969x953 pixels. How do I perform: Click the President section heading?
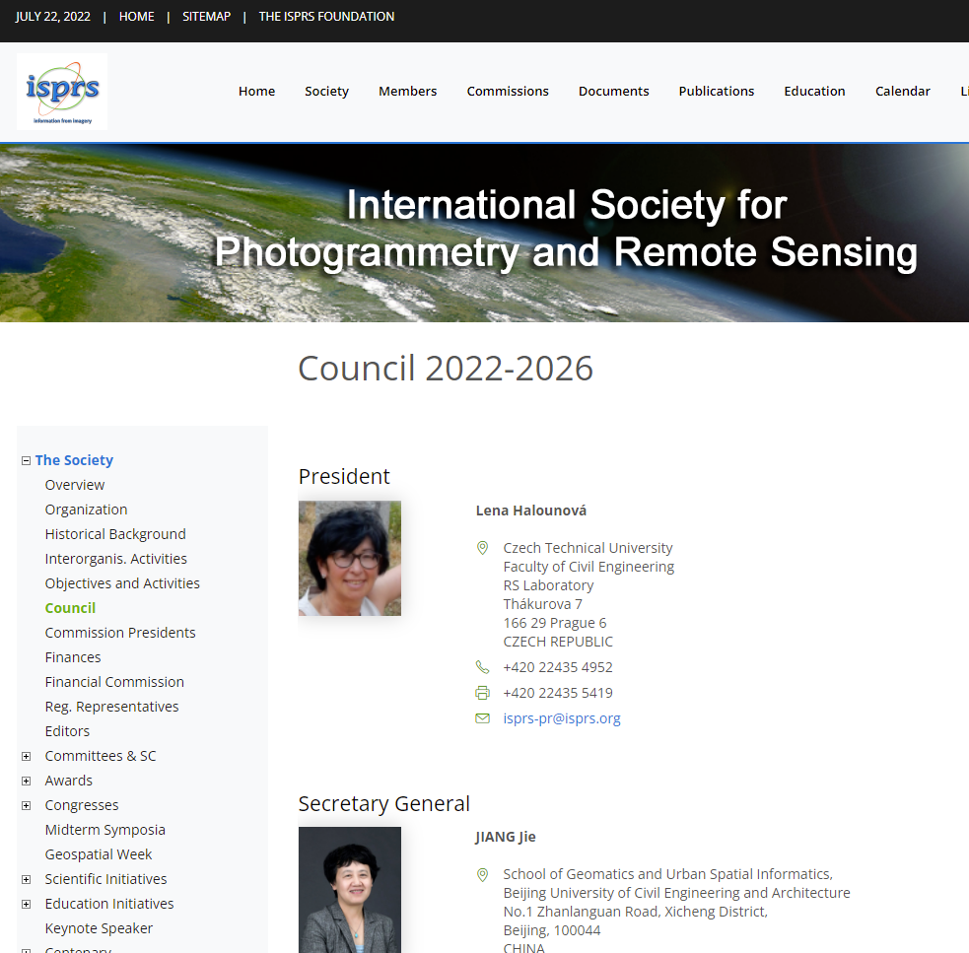(x=344, y=477)
